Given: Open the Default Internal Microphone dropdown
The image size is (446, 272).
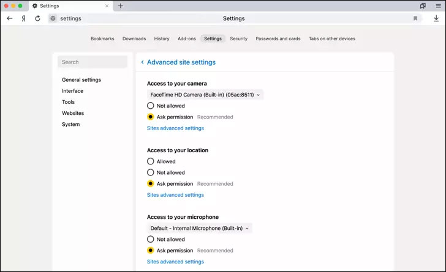Looking at the screenshot, I should click(x=200, y=228).
